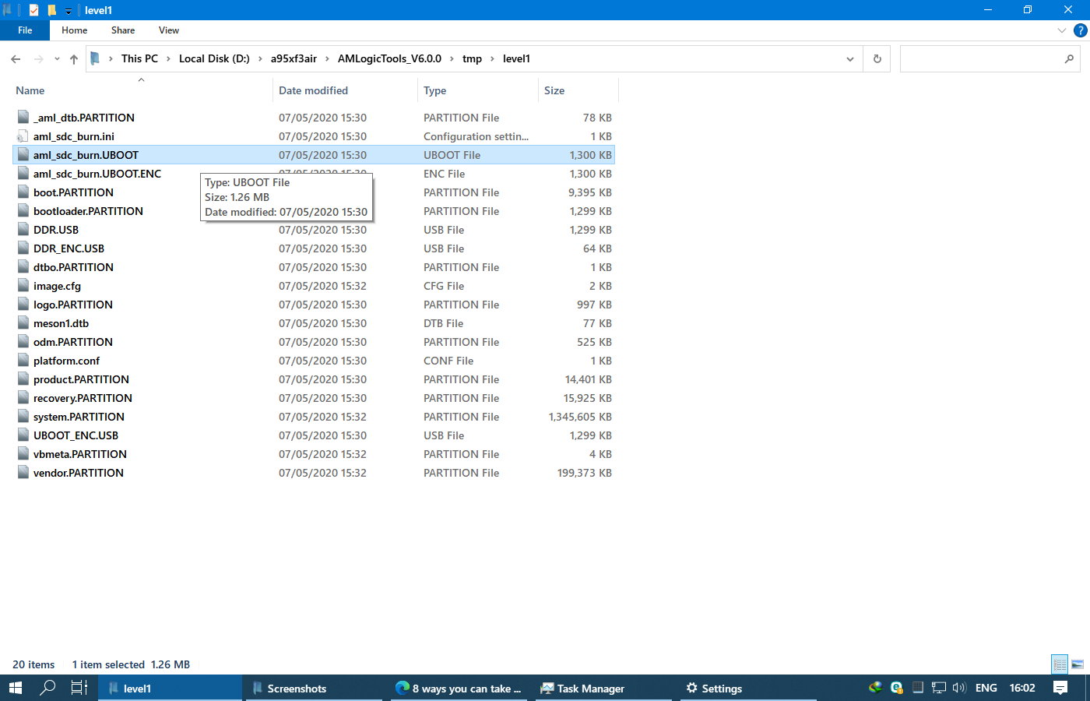Viewport: 1090px width, 701px height.
Task: Open the File menu
Action: (25, 30)
